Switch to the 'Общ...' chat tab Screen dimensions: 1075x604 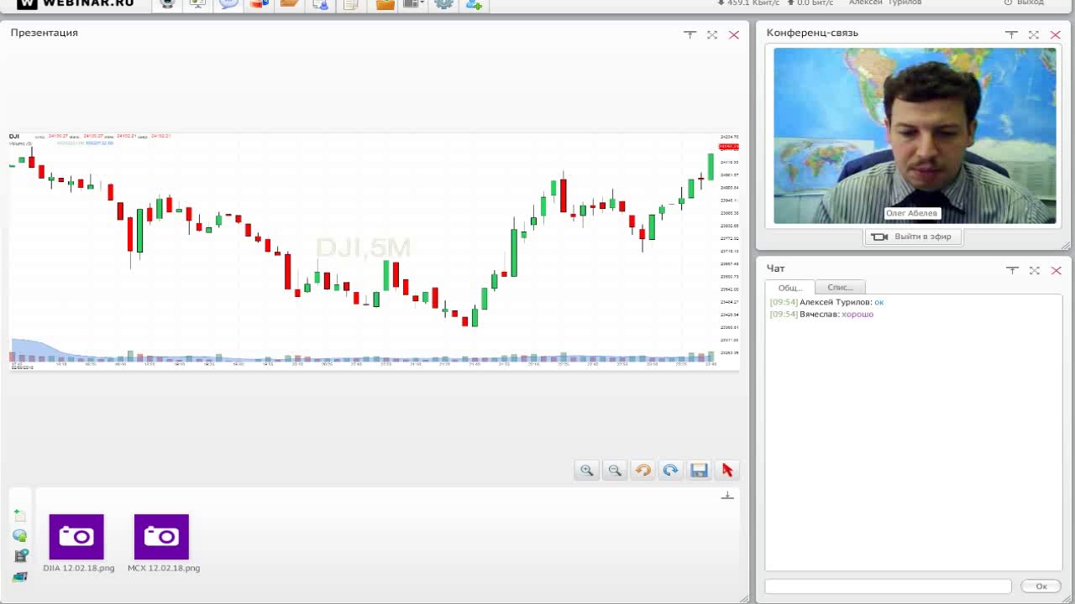tap(789, 288)
